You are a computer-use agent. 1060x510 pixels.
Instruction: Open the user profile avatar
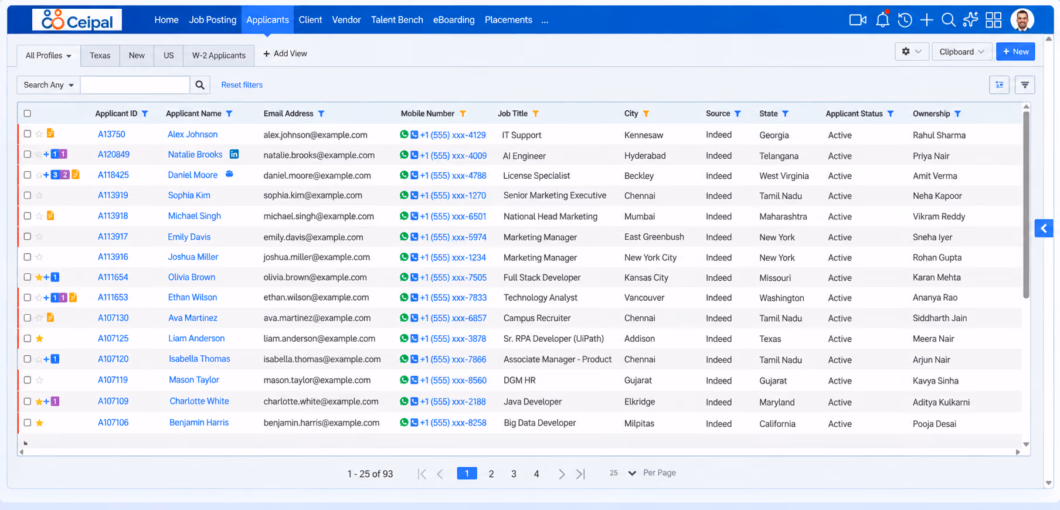pyautogui.click(x=1022, y=20)
